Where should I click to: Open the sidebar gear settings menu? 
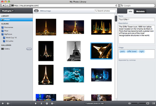8,103
